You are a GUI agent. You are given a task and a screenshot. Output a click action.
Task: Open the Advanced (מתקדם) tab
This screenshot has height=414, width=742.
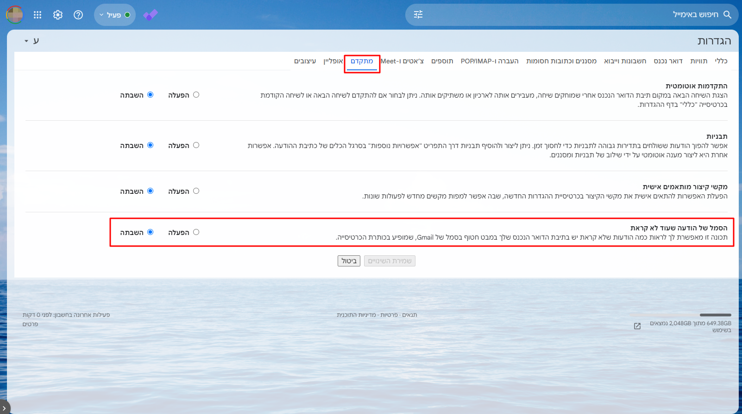coord(362,61)
